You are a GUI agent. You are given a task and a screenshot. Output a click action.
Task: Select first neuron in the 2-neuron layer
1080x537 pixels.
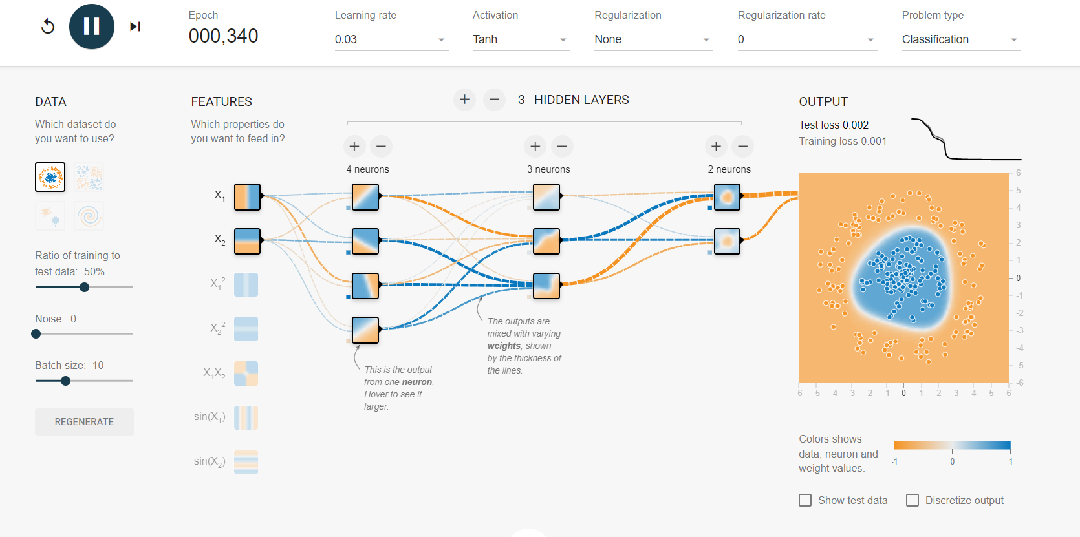point(728,197)
